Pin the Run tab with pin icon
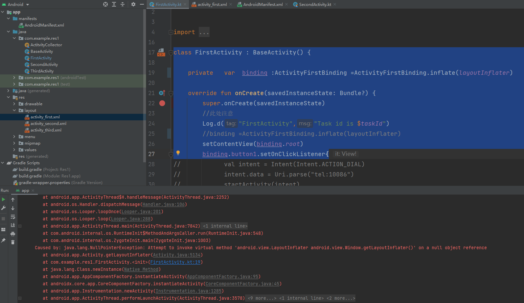Viewport: 524px width, 303px height. (3, 240)
